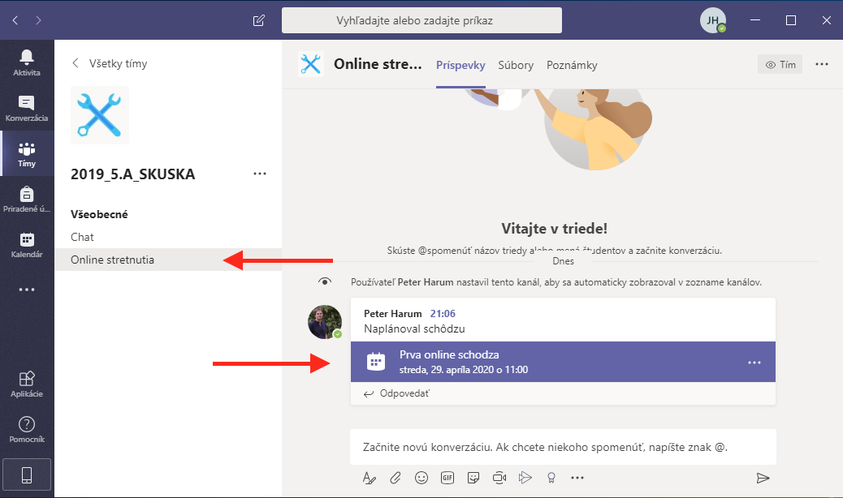This screenshot has height=498, width=843.
Task: Start an instant meeting with camera icon
Action: (499, 478)
